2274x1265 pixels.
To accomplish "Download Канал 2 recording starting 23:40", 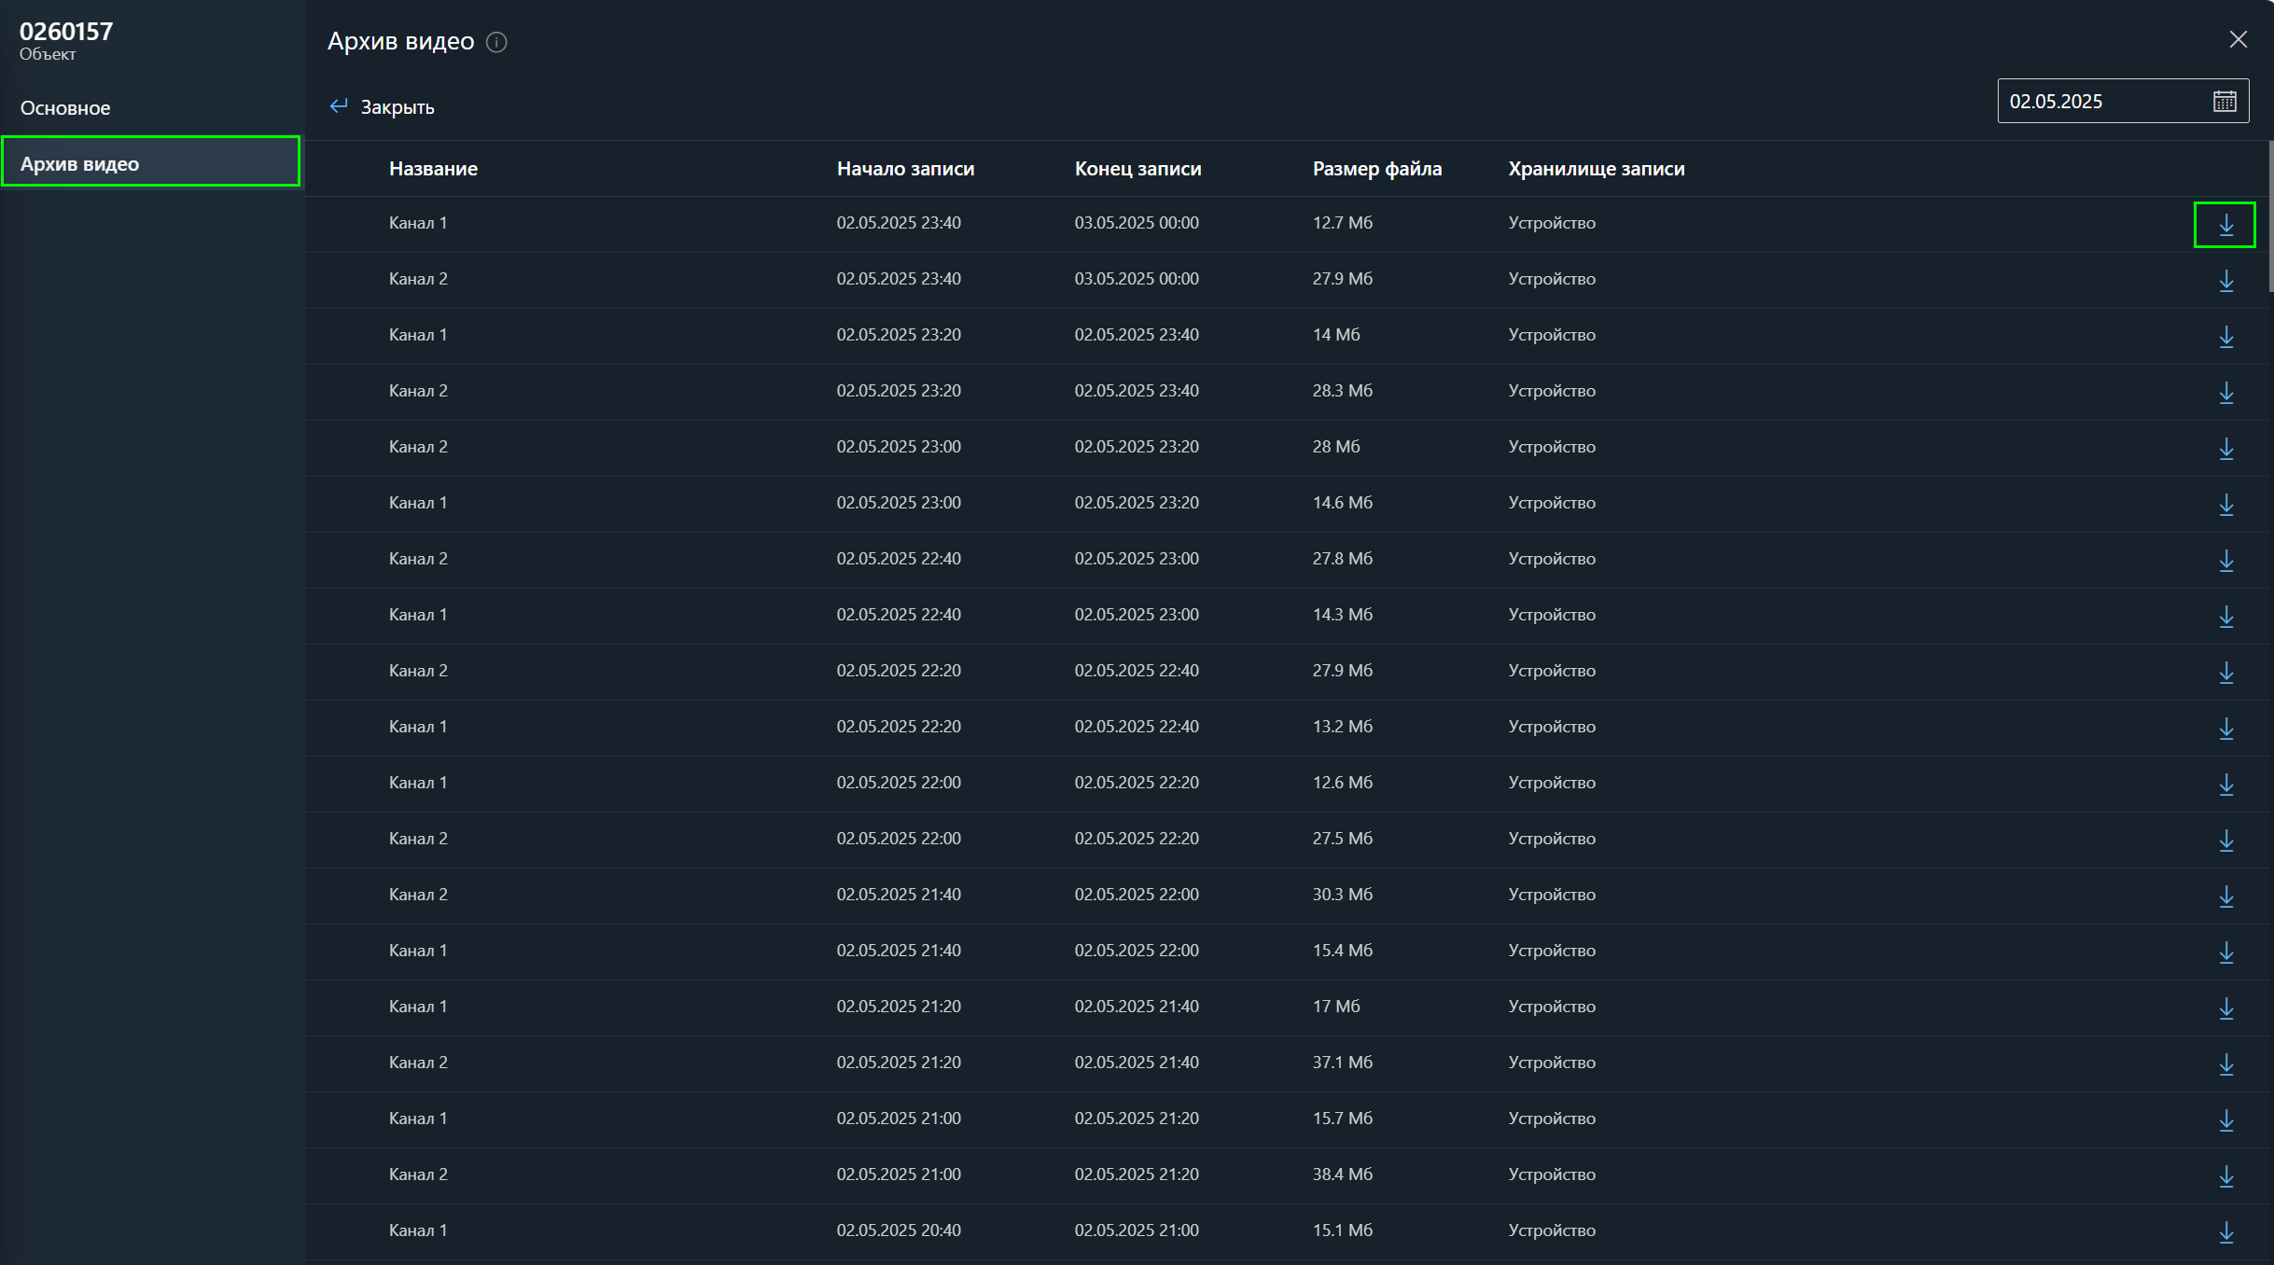I will (x=2225, y=281).
